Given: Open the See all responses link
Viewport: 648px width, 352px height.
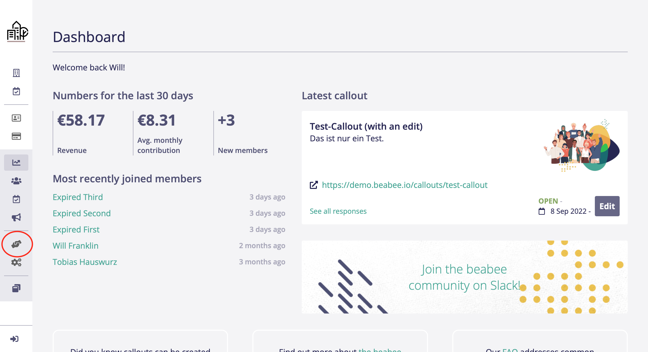Looking at the screenshot, I should pos(338,211).
